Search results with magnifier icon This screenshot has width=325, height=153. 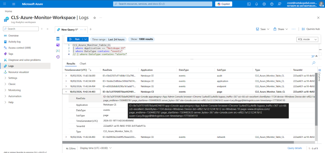314,63
